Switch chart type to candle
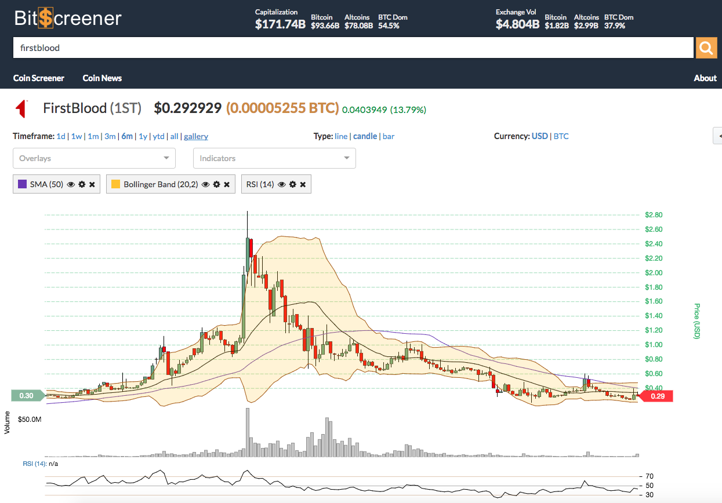722x503 pixels. pos(365,136)
